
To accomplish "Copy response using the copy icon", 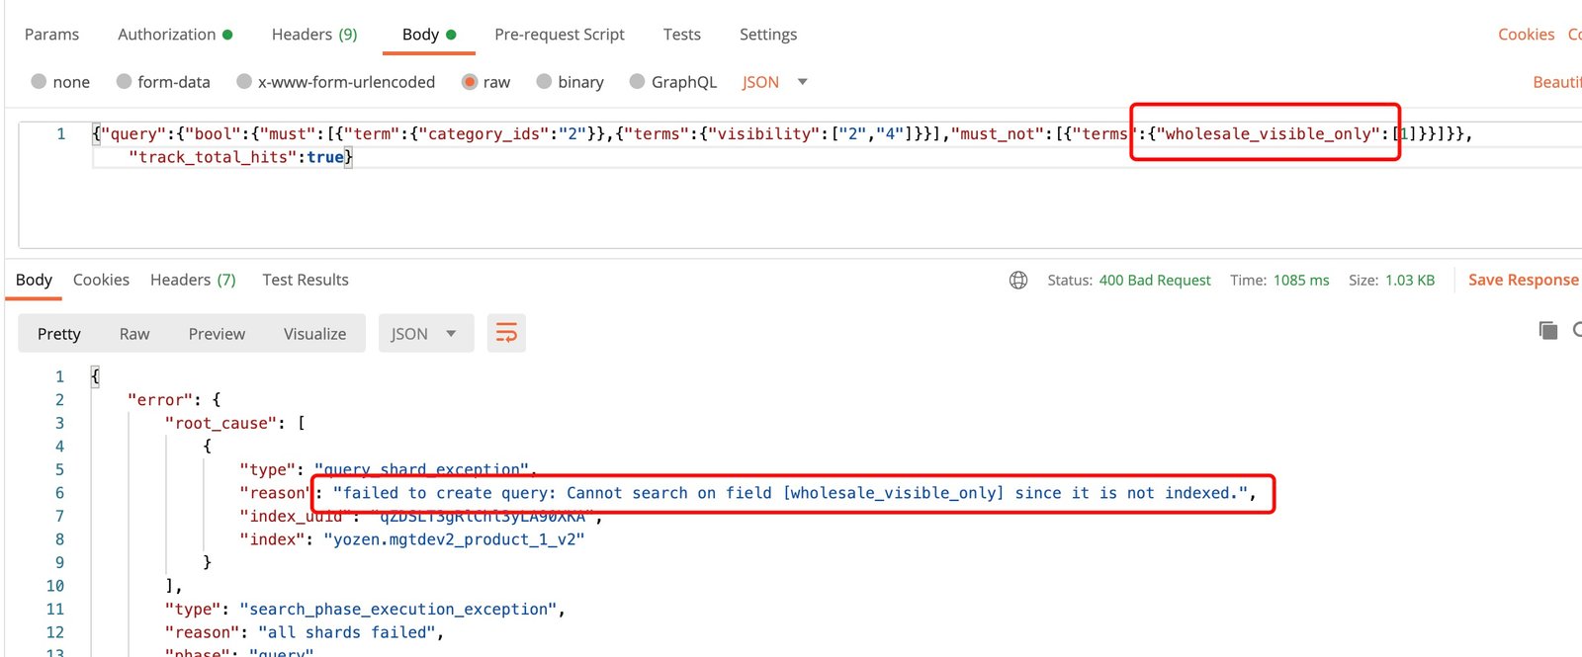I will click(x=1547, y=331).
